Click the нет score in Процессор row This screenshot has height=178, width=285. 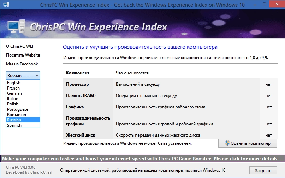click(268, 84)
